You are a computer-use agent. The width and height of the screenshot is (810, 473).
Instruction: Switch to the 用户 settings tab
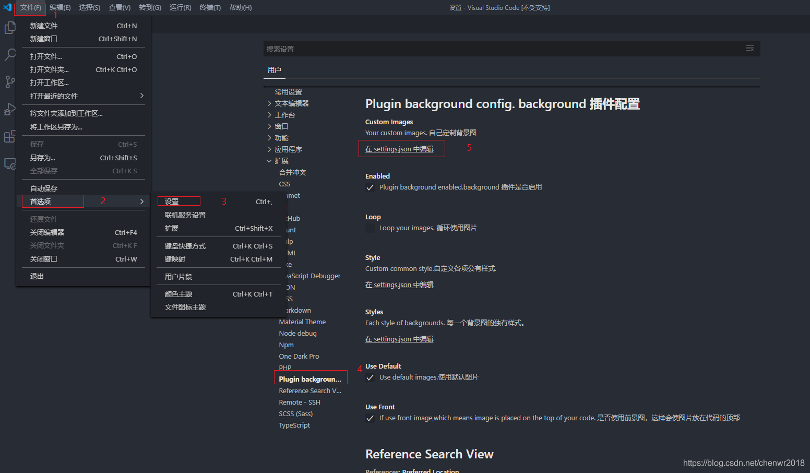274,70
